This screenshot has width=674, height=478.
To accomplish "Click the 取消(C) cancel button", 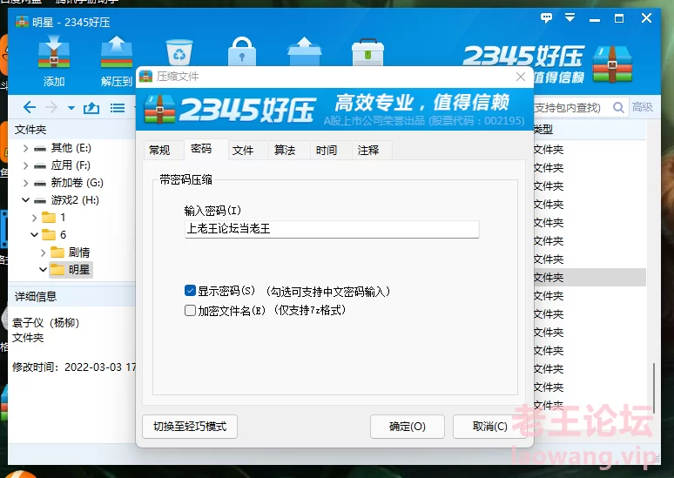I will coord(489,427).
